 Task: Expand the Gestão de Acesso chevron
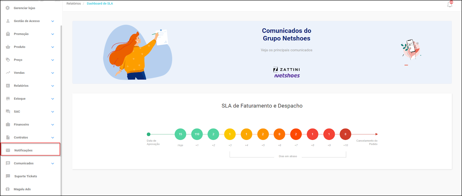[x=53, y=21]
